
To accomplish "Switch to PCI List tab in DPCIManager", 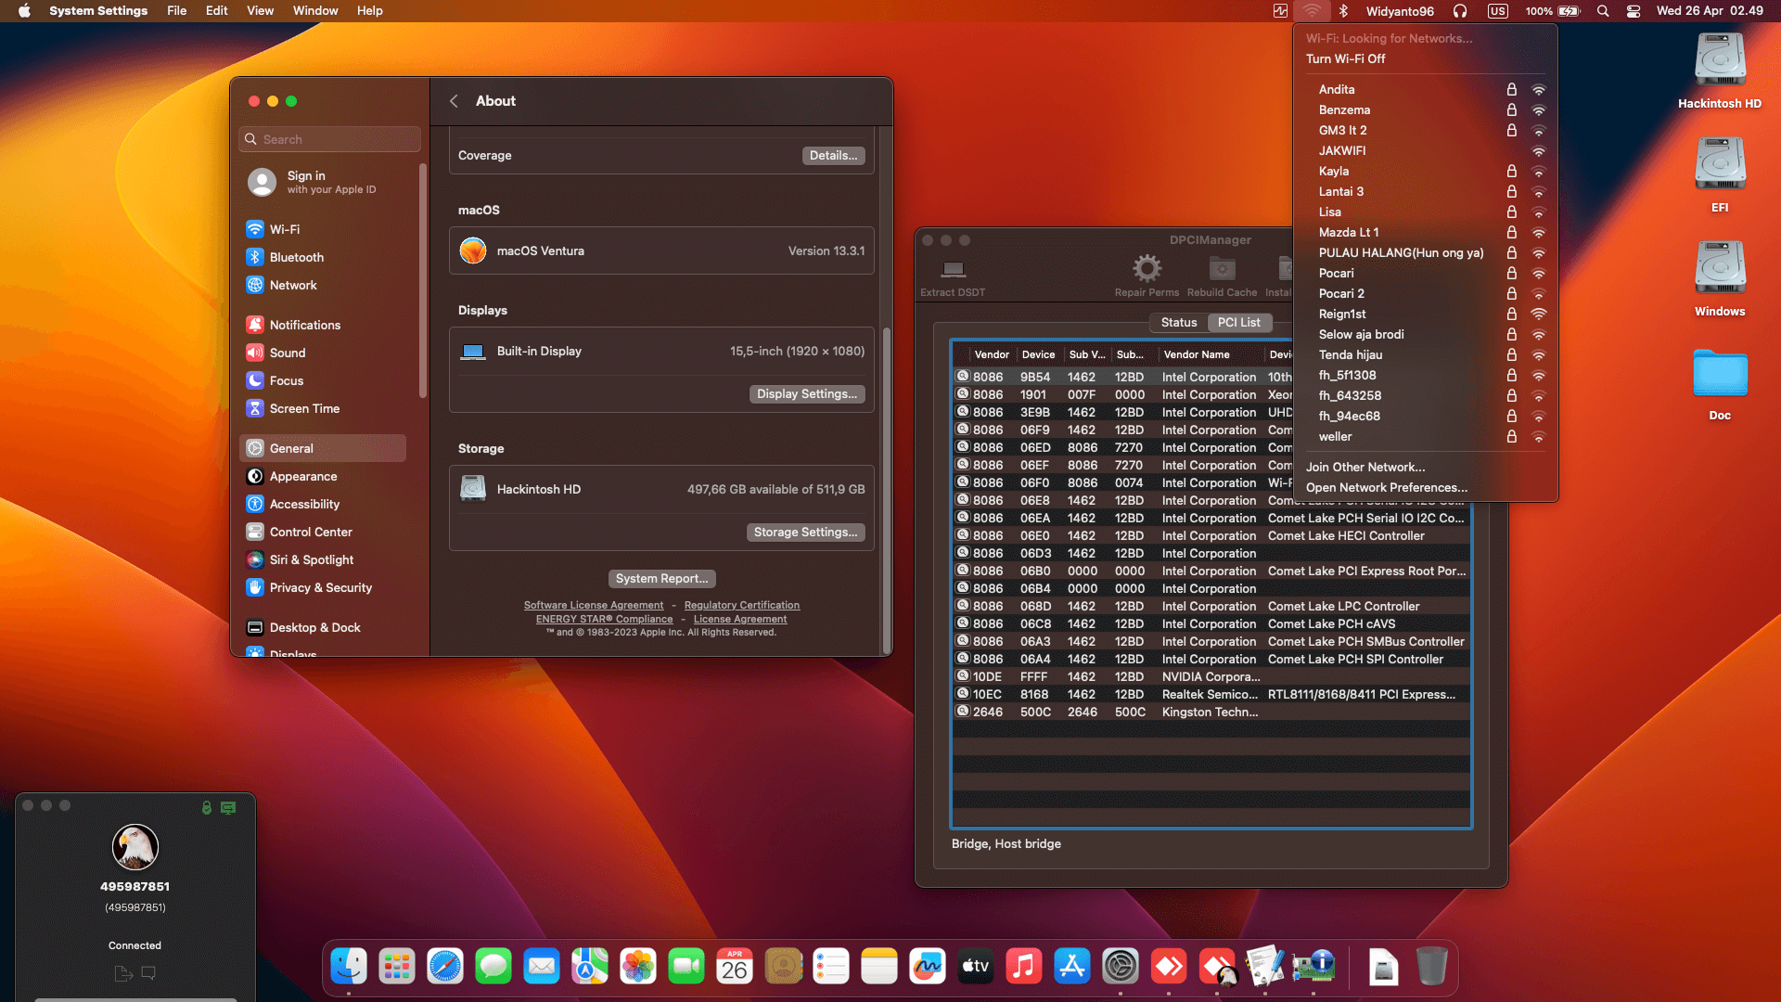I will pyautogui.click(x=1238, y=322).
